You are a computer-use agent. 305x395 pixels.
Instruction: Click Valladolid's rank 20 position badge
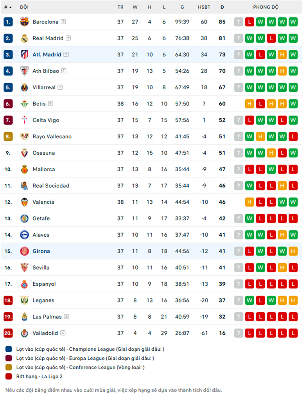[x=8, y=333]
